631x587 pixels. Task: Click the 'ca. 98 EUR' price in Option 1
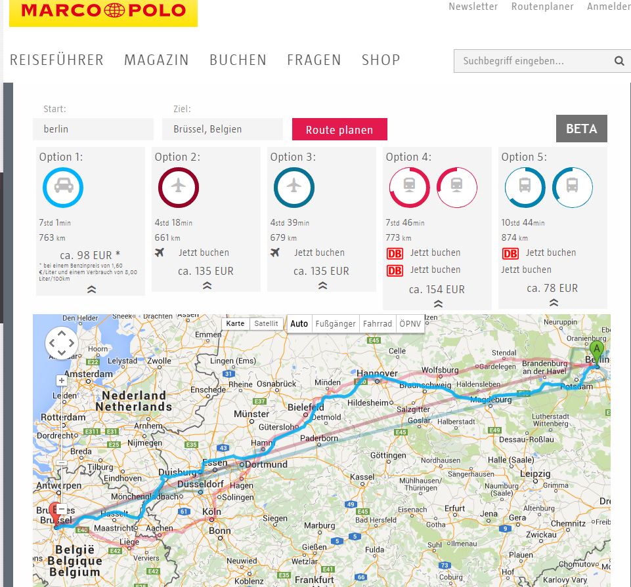90,255
